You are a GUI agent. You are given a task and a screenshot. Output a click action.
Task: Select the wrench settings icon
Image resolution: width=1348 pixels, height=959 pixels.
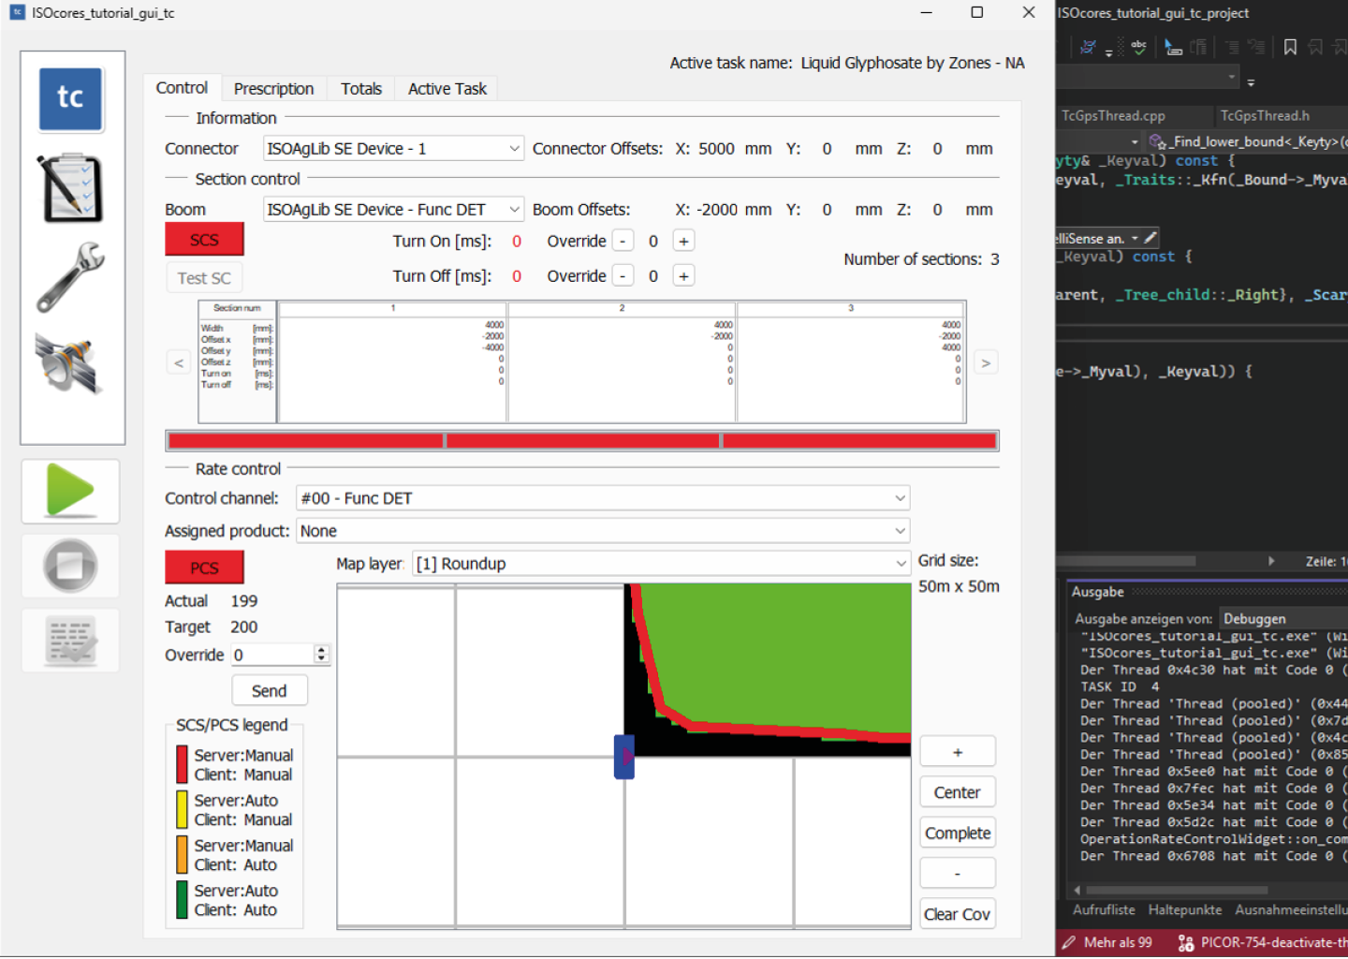click(x=70, y=276)
